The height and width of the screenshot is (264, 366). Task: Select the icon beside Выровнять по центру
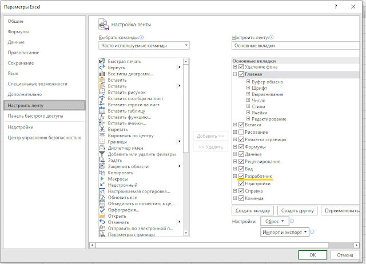pyautogui.click(x=102, y=135)
